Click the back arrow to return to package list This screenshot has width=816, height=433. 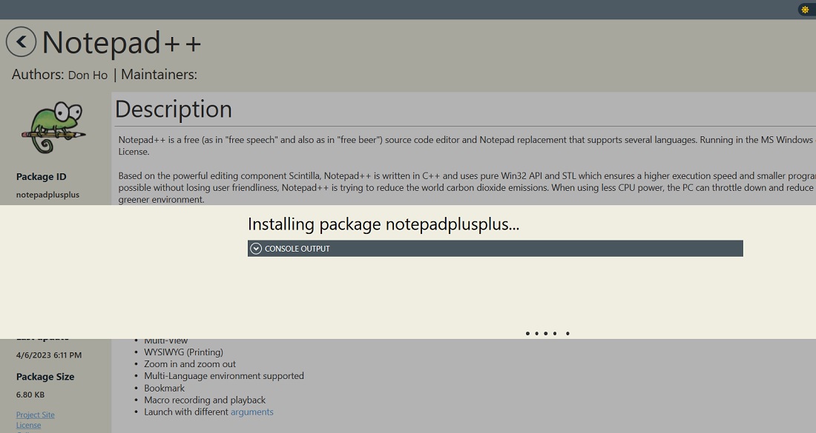pyautogui.click(x=21, y=42)
